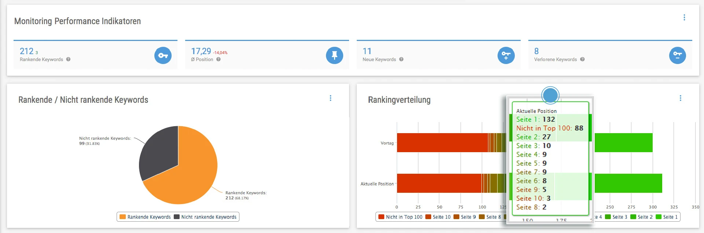Click the key icon for Rankende Keywords
Screen dimensions: 704x233
pos(163,56)
